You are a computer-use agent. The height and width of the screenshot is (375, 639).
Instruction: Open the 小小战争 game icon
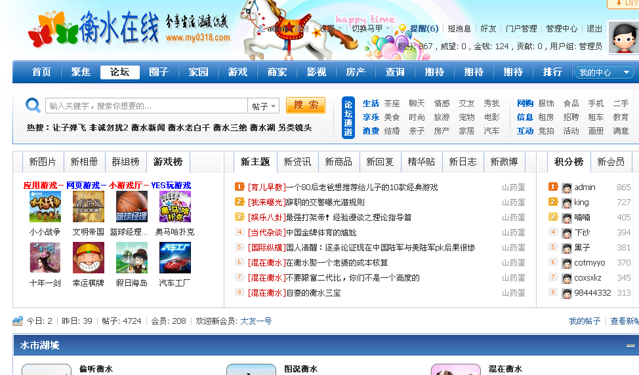(x=45, y=207)
